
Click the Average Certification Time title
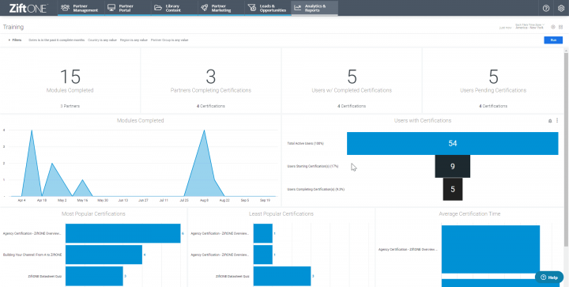(x=469, y=214)
